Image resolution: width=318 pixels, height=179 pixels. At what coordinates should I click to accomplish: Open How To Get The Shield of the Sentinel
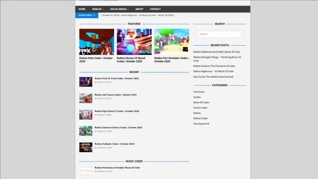click(213, 77)
